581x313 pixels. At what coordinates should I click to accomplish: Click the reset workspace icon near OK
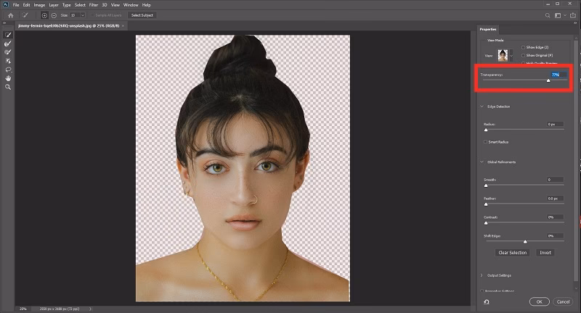click(486, 301)
